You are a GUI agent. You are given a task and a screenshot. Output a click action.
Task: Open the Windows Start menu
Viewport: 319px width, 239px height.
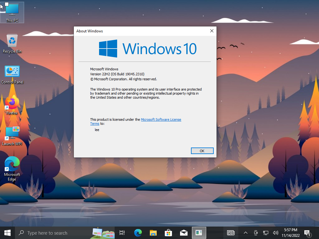(7, 233)
